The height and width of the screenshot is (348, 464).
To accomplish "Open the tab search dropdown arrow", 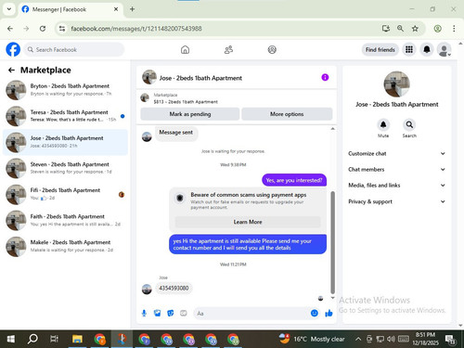I will 9,9.
